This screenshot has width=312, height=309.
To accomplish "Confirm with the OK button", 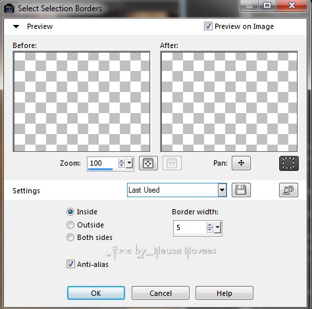I will click(x=96, y=293).
